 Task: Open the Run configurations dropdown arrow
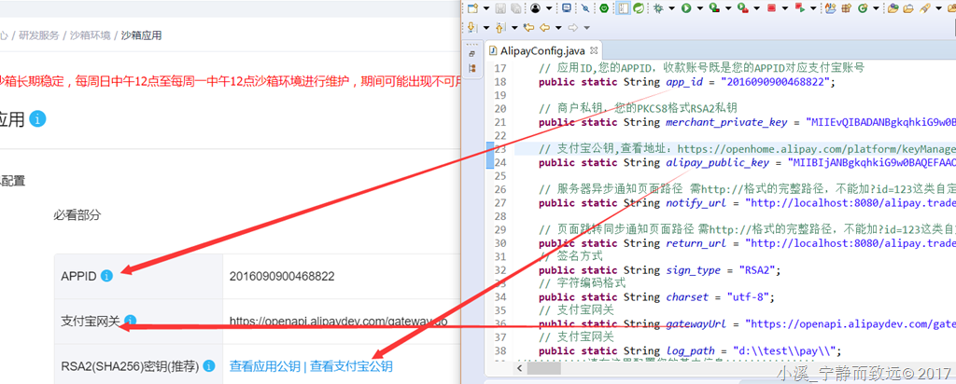tap(700, 7)
